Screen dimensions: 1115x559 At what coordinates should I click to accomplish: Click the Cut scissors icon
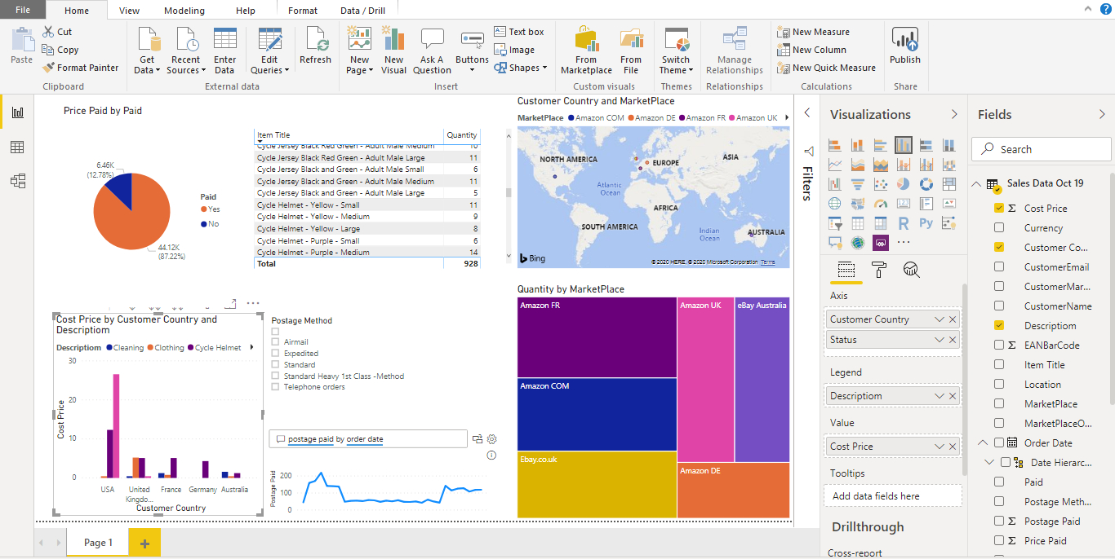48,32
